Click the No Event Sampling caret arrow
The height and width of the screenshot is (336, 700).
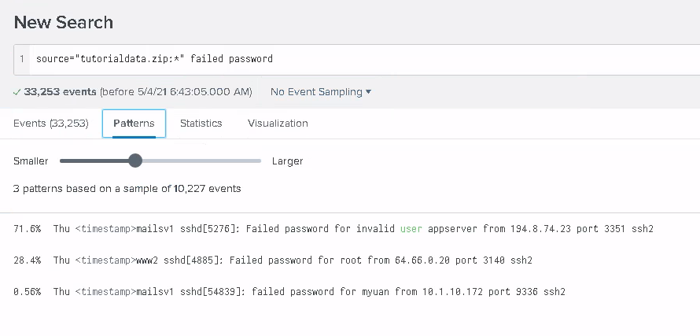point(368,92)
